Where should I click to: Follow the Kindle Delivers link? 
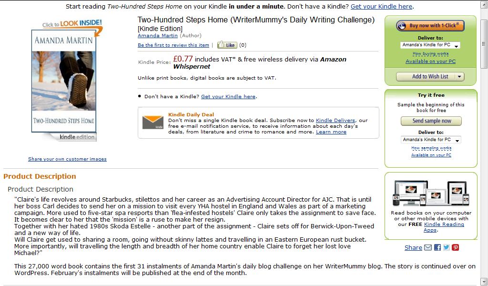tap(335, 121)
